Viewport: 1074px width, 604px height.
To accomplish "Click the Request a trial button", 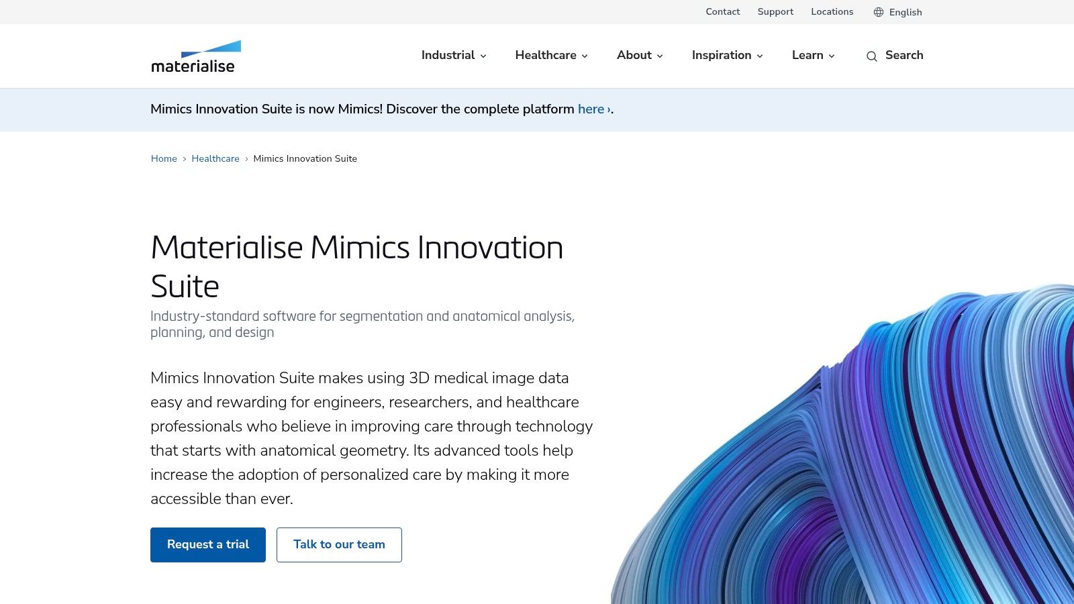I will pos(208,545).
